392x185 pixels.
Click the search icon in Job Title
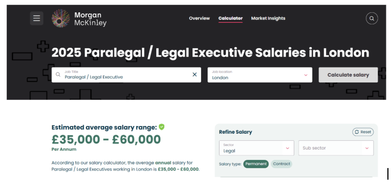click(x=58, y=74)
